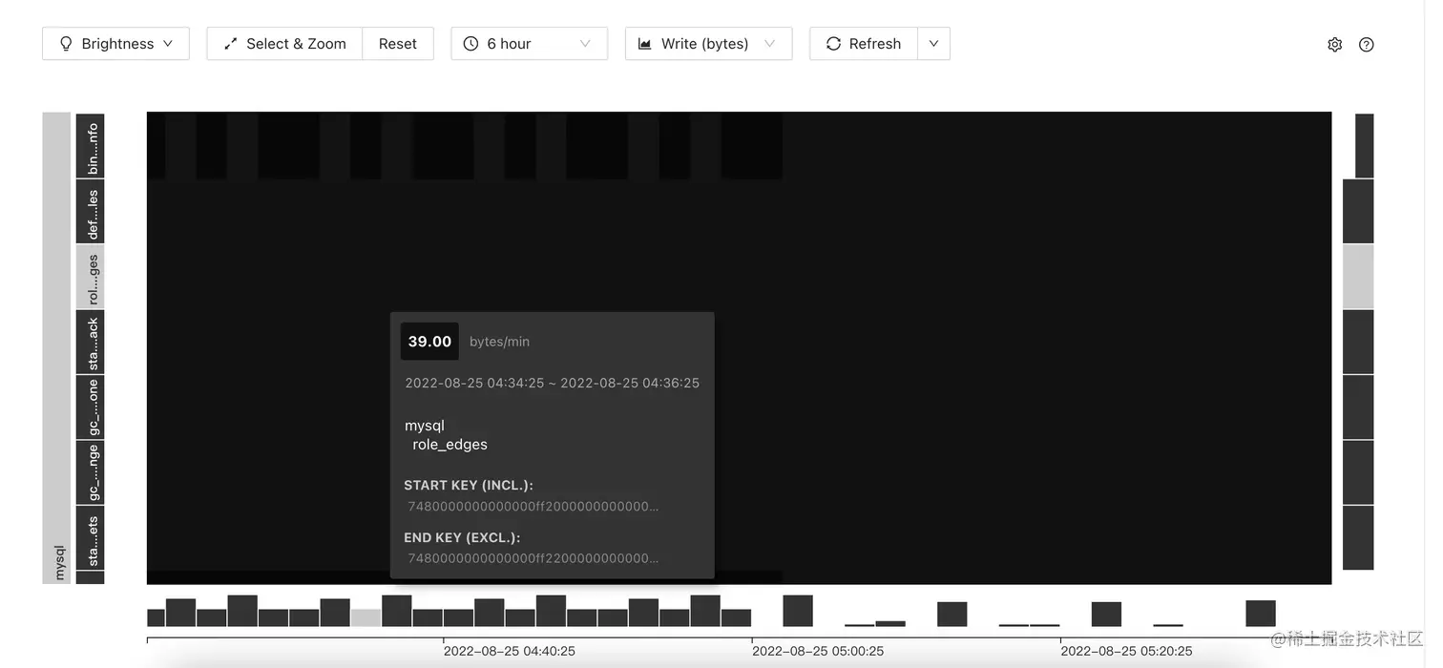Click the Brightness lightbulb icon
The width and height of the screenshot is (1443, 668).
point(66,44)
